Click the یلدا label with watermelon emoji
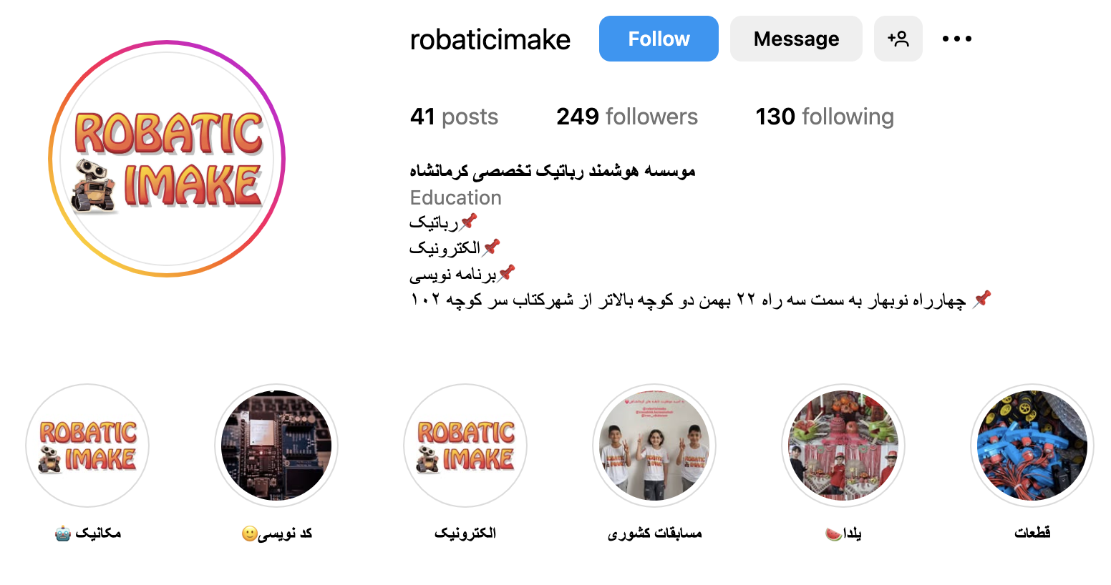The image size is (1111, 585). pos(843,534)
